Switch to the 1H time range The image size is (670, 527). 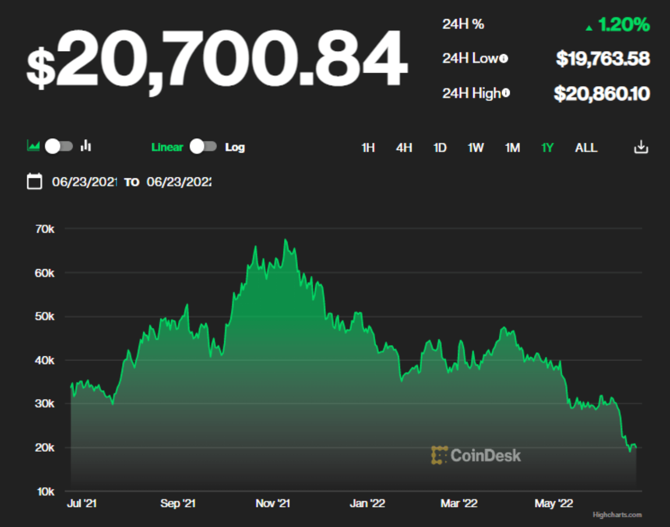click(x=368, y=148)
